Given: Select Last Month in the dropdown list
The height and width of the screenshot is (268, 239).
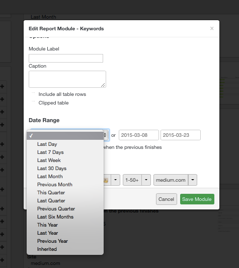Looking at the screenshot, I should coord(65,176).
